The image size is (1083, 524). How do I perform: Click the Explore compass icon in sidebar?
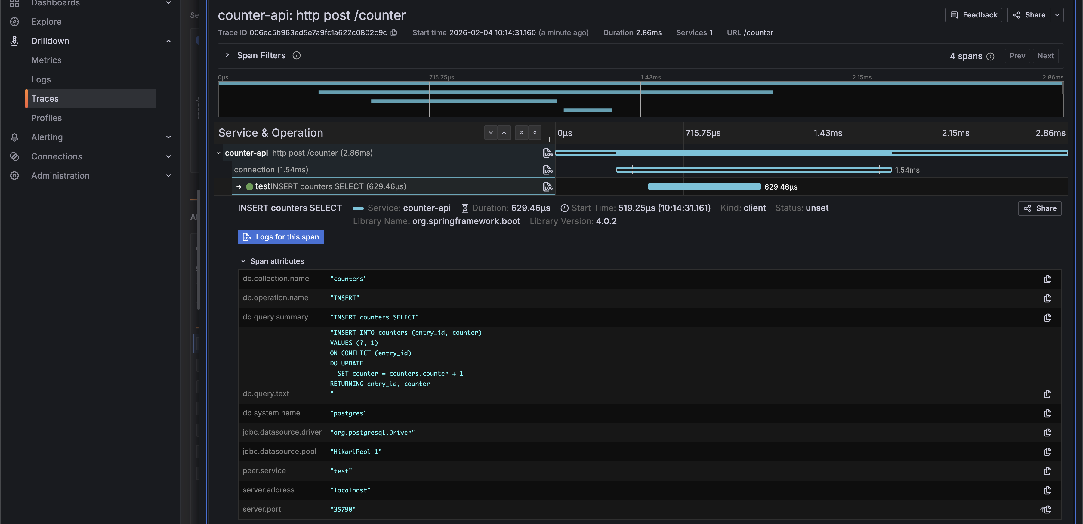pos(14,22)
